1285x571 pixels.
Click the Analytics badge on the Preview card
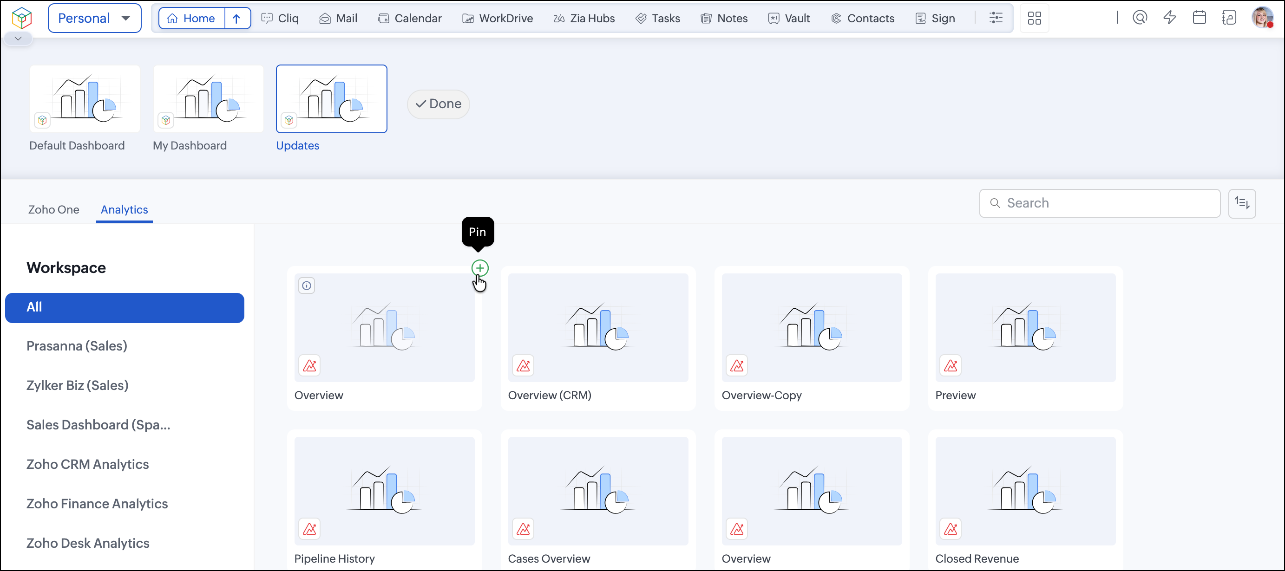click(x=951, y=366)
